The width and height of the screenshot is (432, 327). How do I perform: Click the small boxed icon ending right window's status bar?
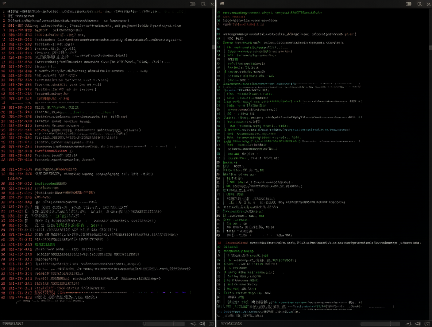(427, 324)
